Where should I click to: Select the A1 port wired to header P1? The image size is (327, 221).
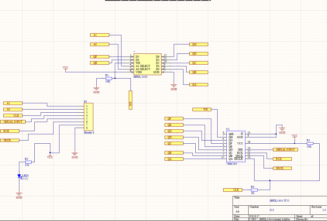(x=13, y=103)
